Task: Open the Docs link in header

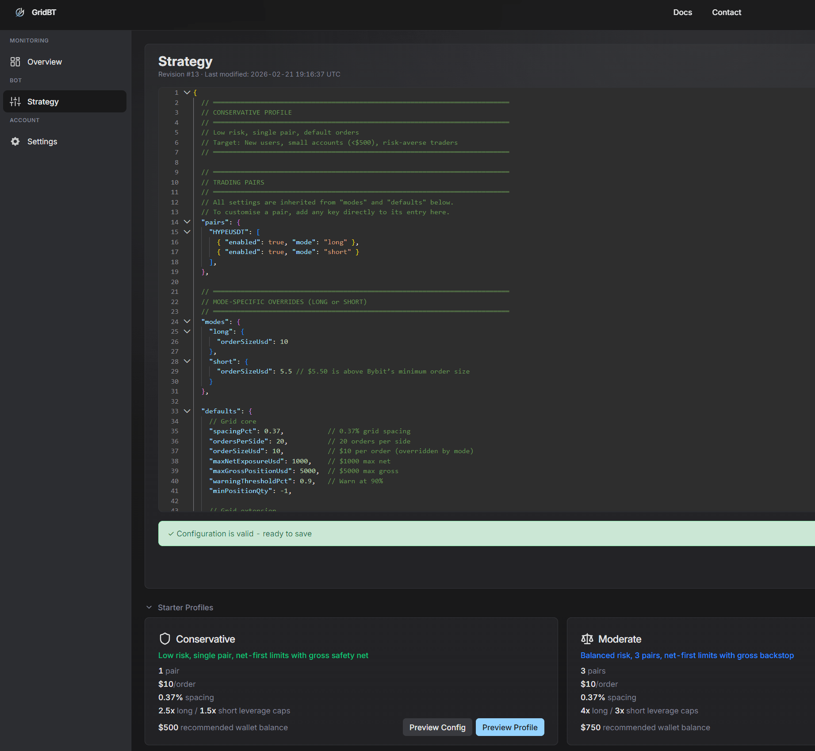Action: [x=682, y=12]
